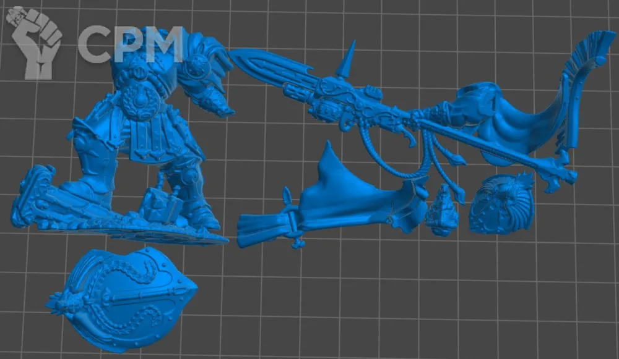Select the small hanging ornament part
This screenshot has width=619, height=359.
point(442,210)
